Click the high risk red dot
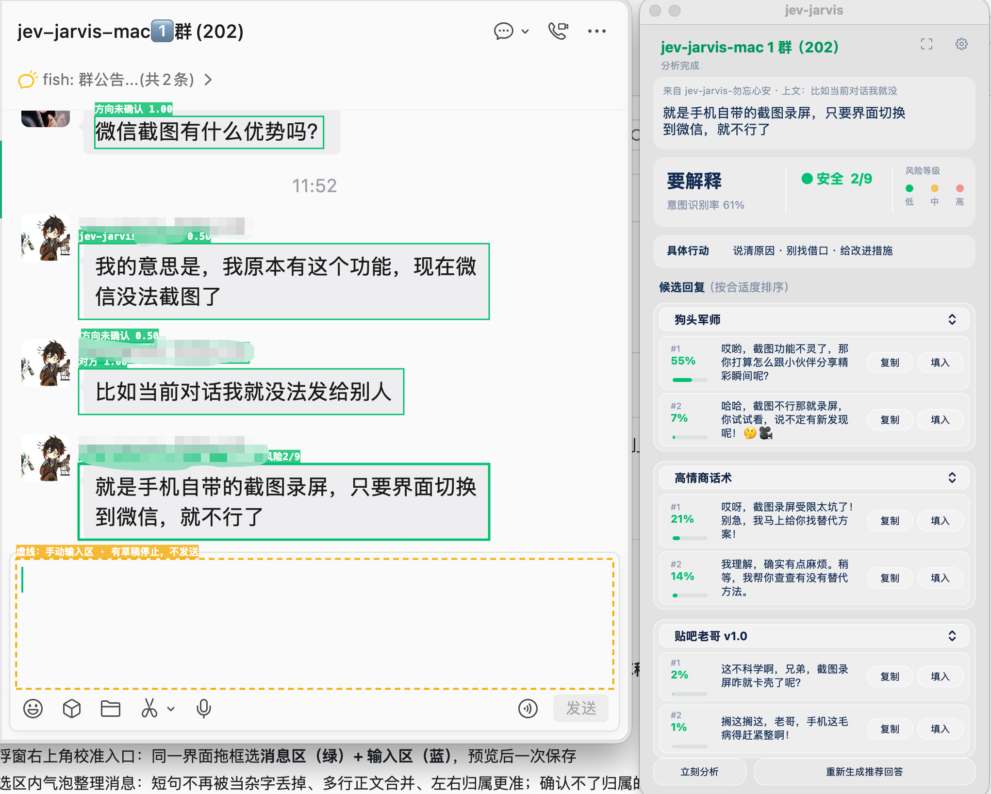 960,188
